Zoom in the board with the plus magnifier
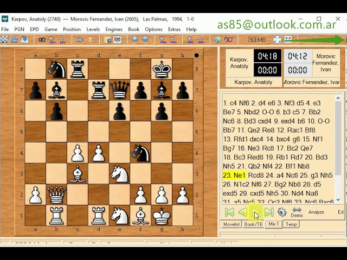Screen dimensions: 347x260 click(x=135, y=40)
